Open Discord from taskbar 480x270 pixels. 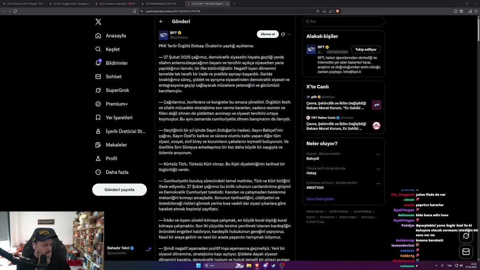pos(265,265)
